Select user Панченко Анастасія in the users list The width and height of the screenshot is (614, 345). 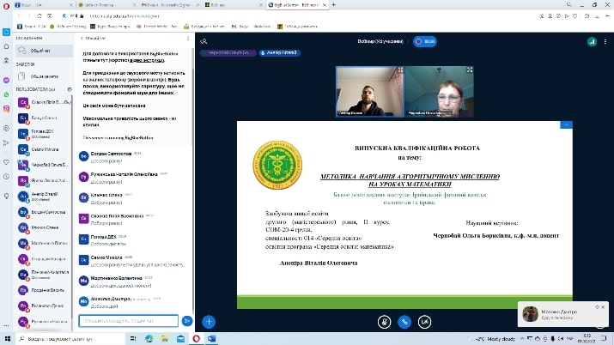point(45,275)
